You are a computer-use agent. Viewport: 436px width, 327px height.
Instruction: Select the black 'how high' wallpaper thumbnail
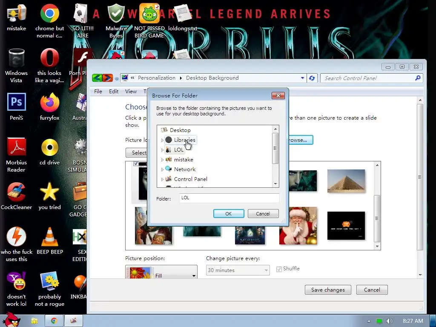[x=346, y=226]
